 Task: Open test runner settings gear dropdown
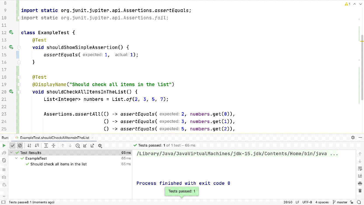100,146
